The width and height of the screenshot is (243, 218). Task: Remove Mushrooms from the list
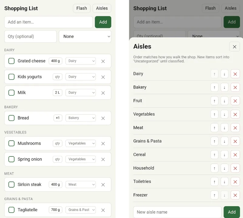(x=103, y=144)
